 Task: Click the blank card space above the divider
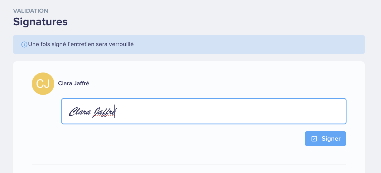tap(189, 155)
